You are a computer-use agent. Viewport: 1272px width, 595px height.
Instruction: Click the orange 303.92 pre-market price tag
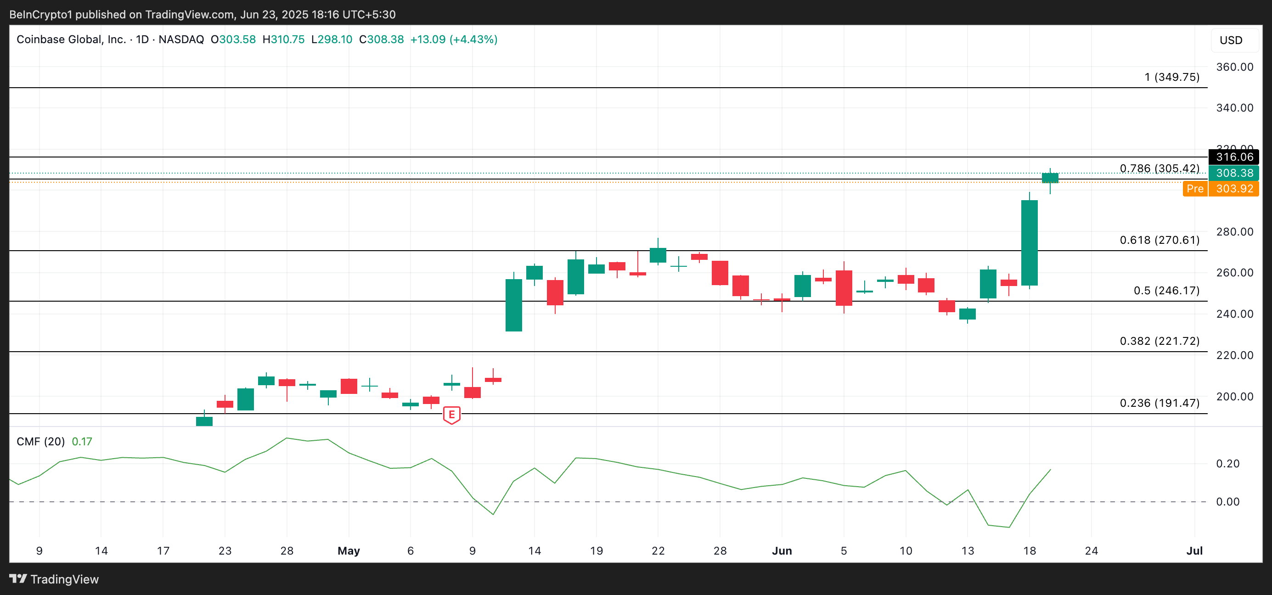[1234, 189]
